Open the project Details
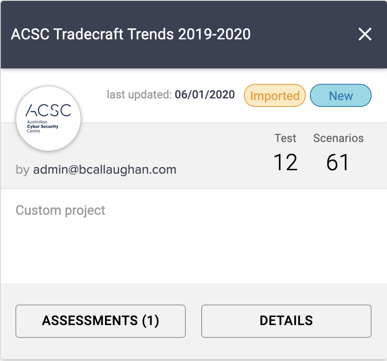Viewport: 387px width, 361px height. click(x=286, y=321)
